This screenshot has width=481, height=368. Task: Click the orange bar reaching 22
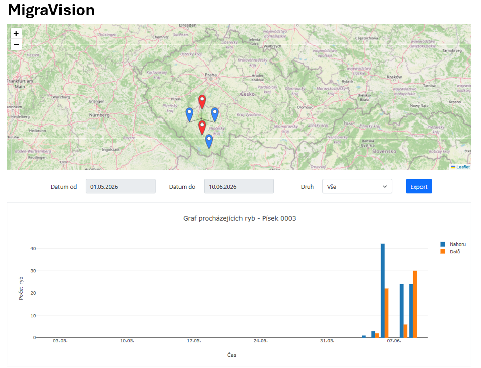tap(387, 313)
